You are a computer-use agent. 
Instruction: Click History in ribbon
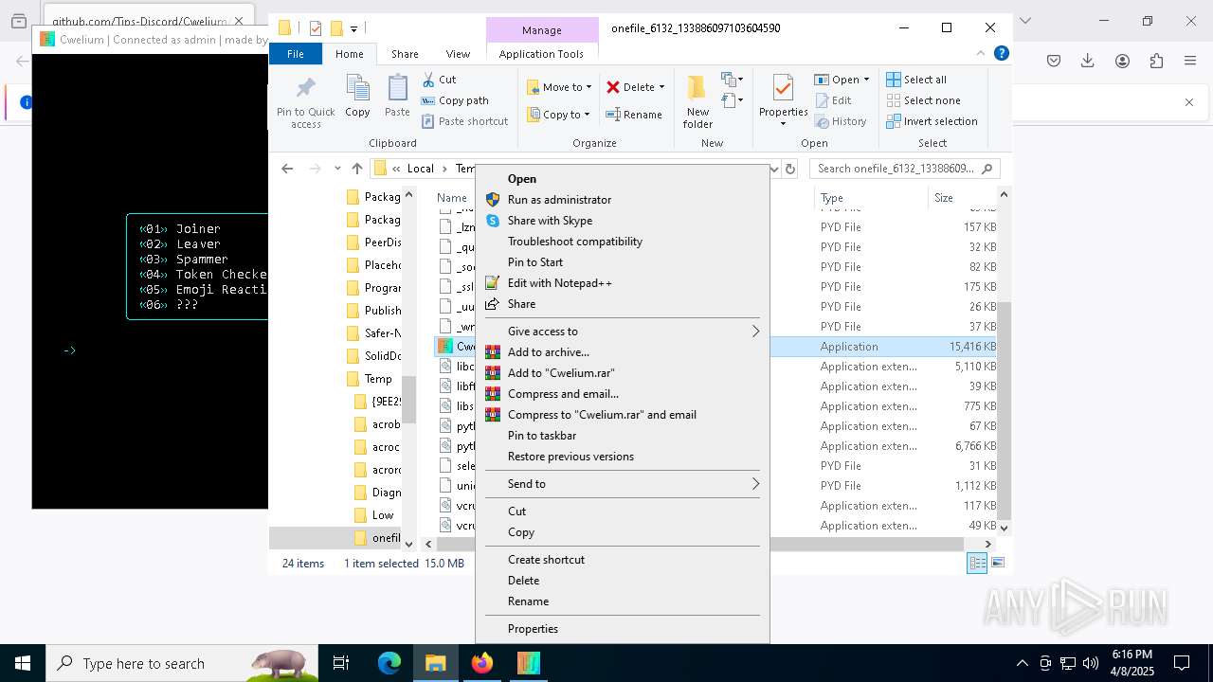840,121
